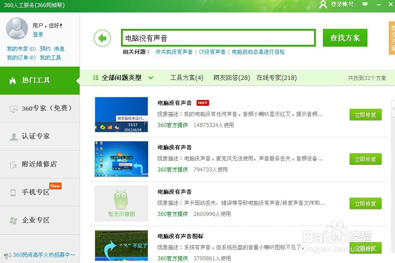The height and width of the screenshot is (263, 395).
Task: Click the user avatar picture
Action: pos(17,28)
